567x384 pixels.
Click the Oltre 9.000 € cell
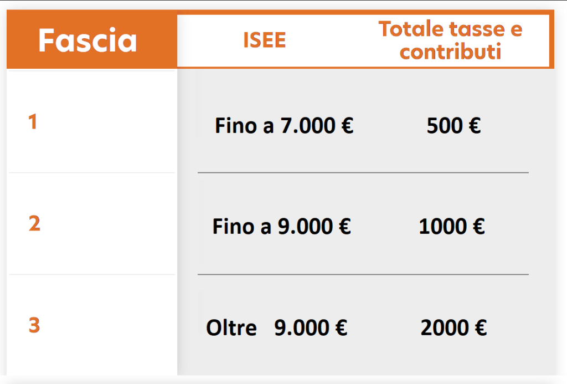277,328
